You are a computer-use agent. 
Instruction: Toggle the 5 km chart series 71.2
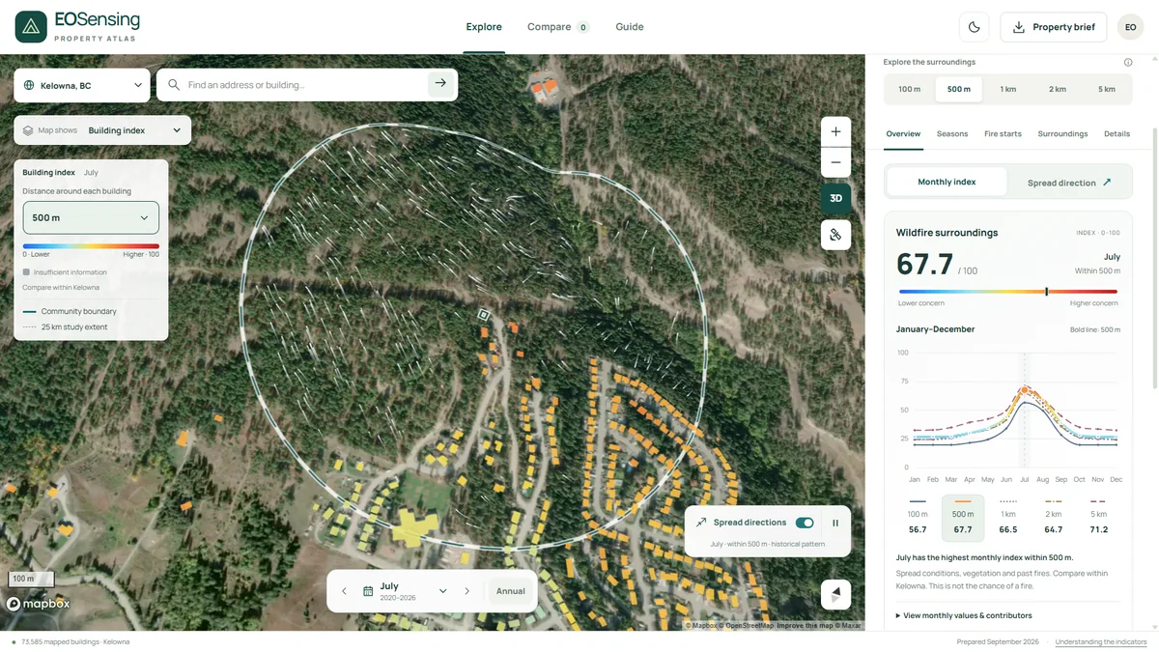coord(1098,516)
